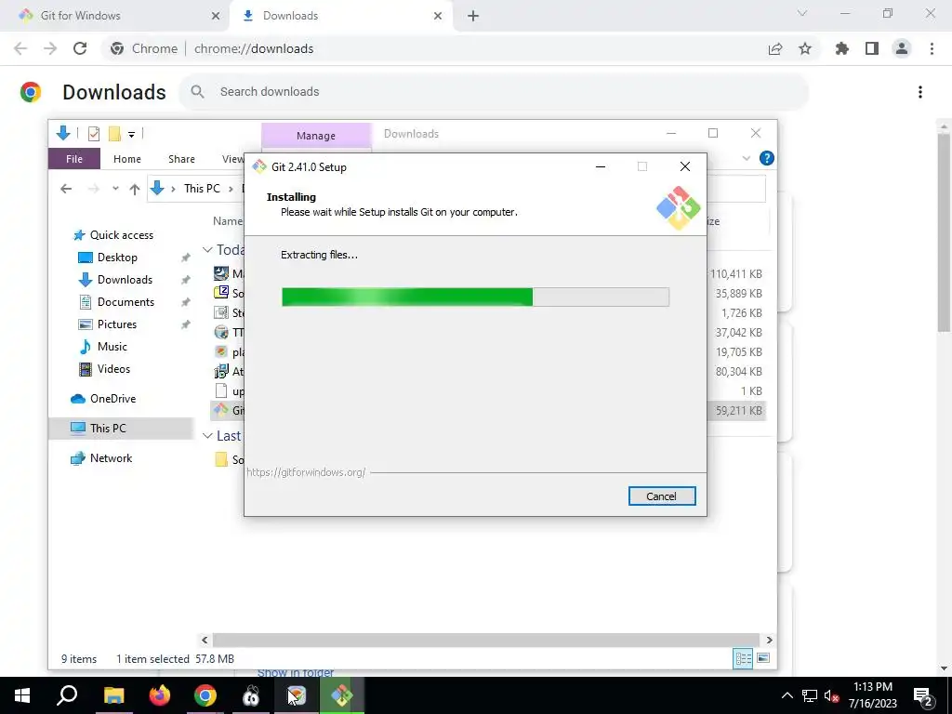Open Pictures in navigation pane
This screenshot has height=714, width=952.
coord(116,324)
